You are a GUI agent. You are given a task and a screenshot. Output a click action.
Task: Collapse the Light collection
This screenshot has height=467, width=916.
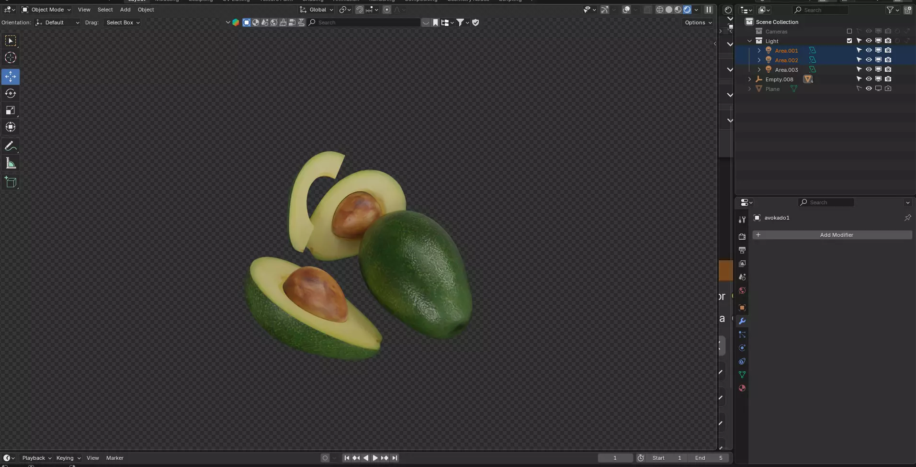pos(749,41)
